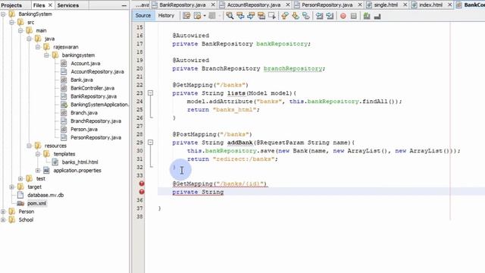
Task: Expand the test folder node
Action: (x=20, y=179)
